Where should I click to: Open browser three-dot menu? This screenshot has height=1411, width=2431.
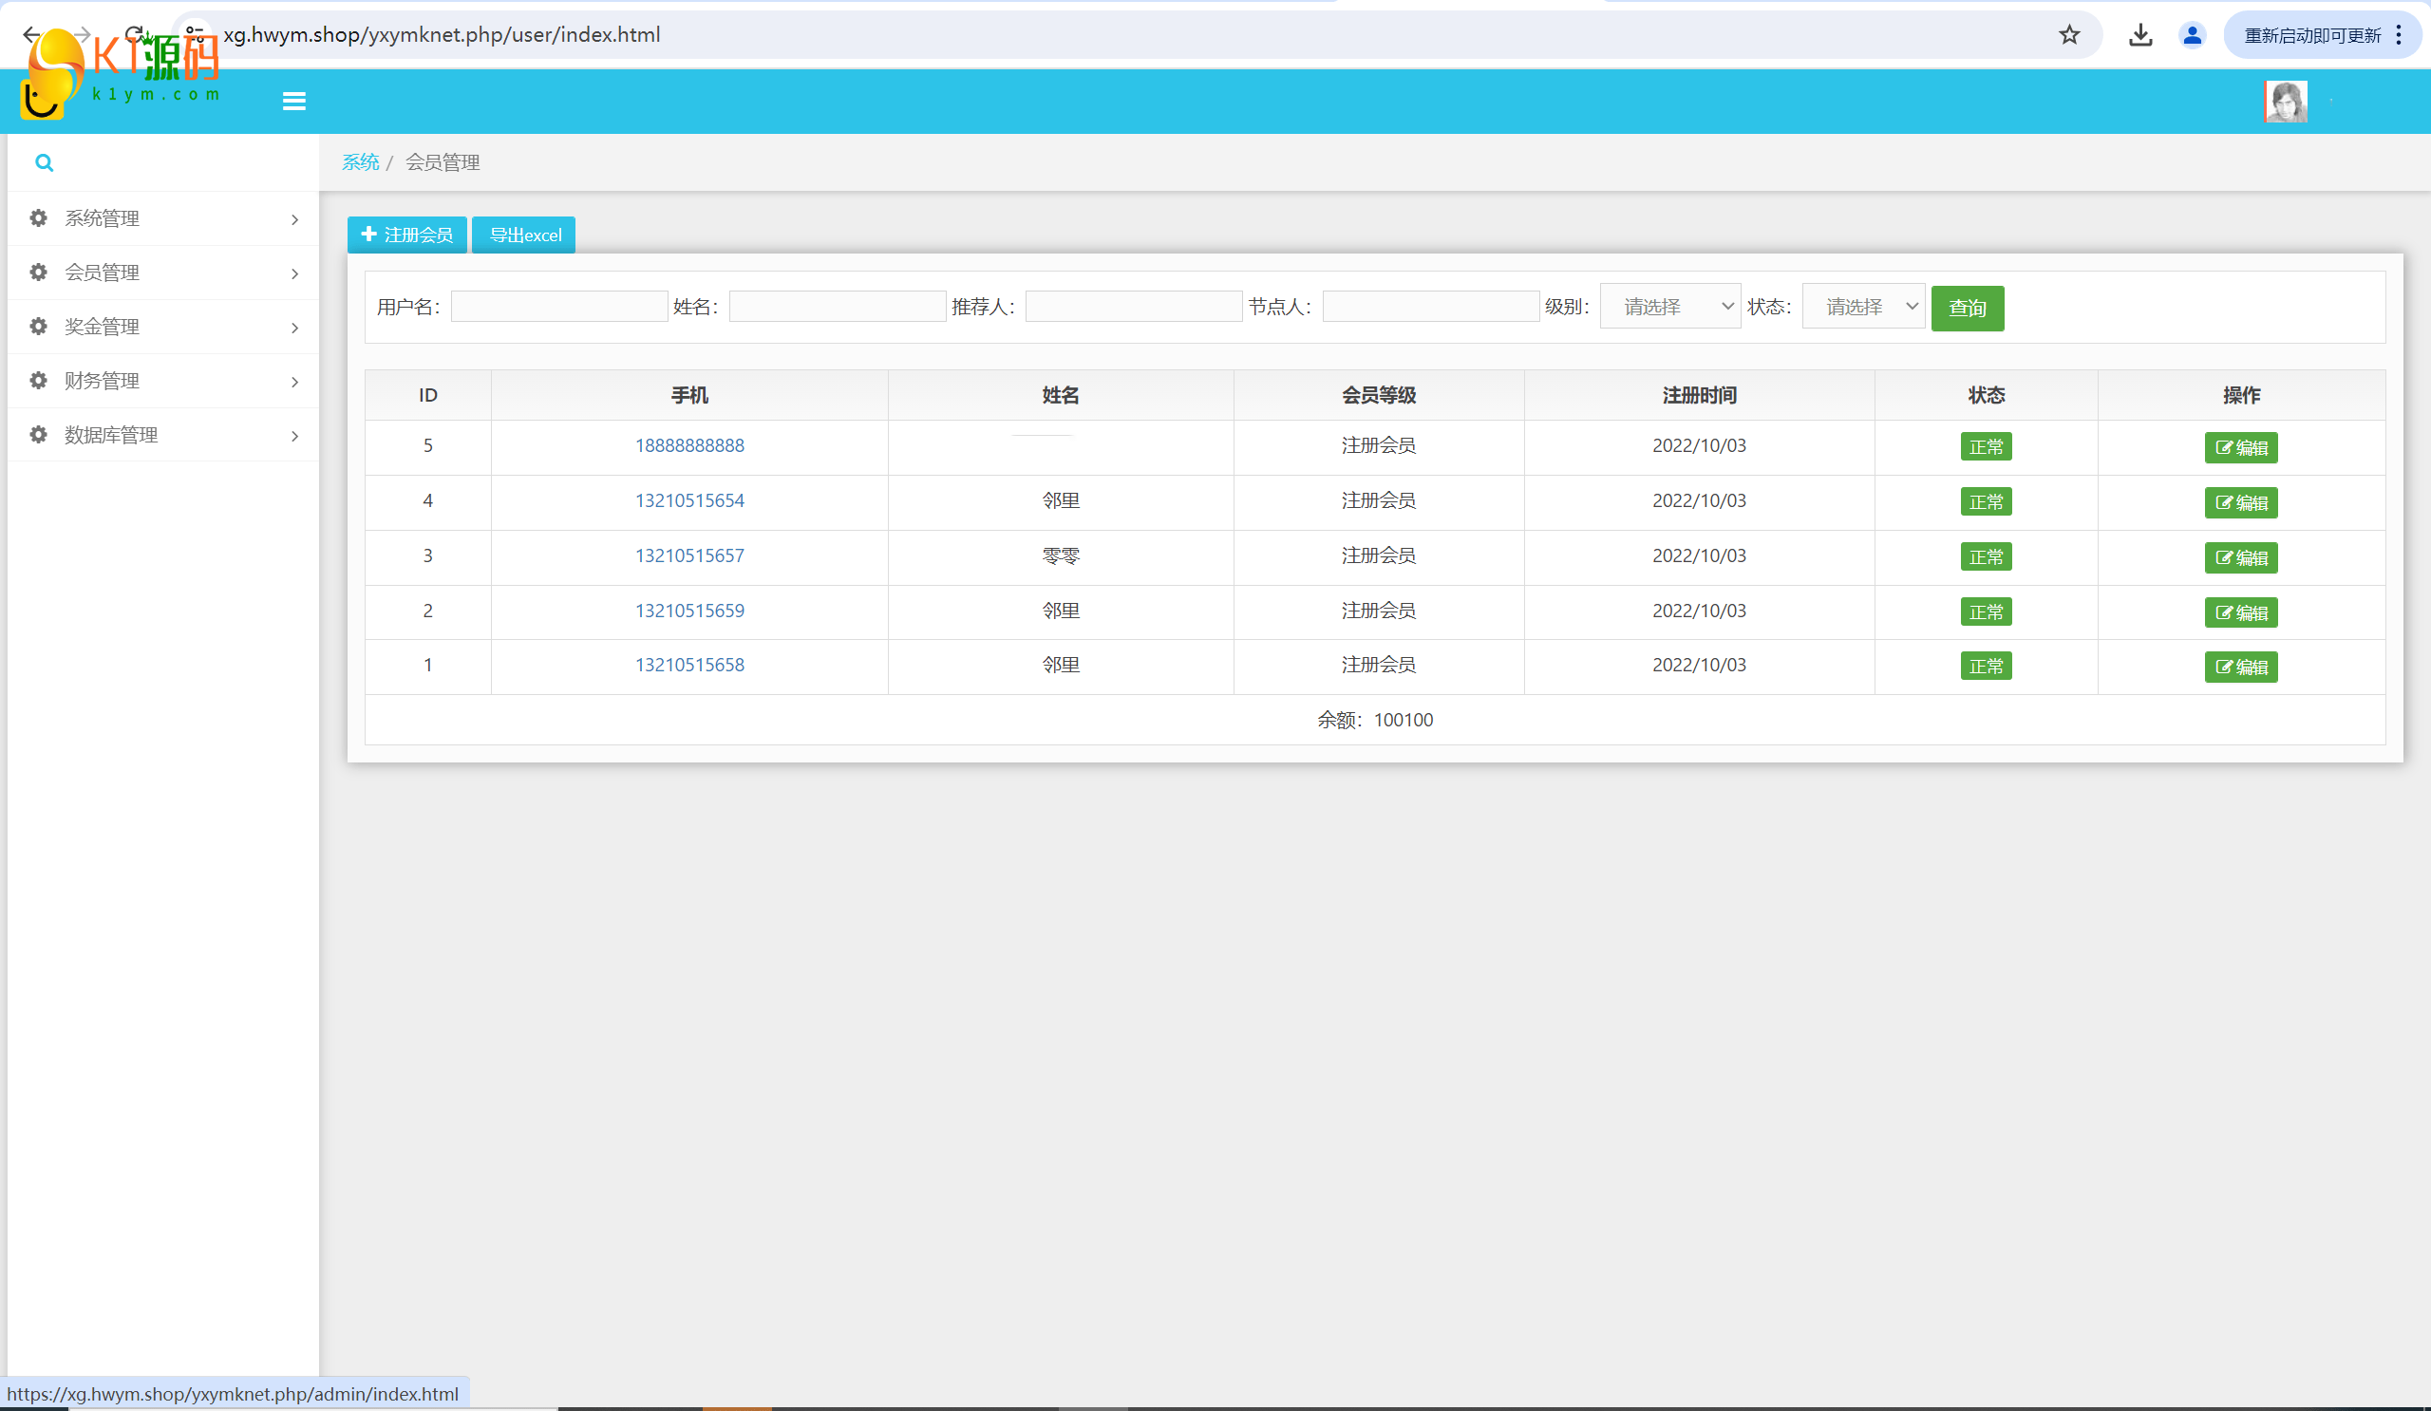coord(2398,36)
